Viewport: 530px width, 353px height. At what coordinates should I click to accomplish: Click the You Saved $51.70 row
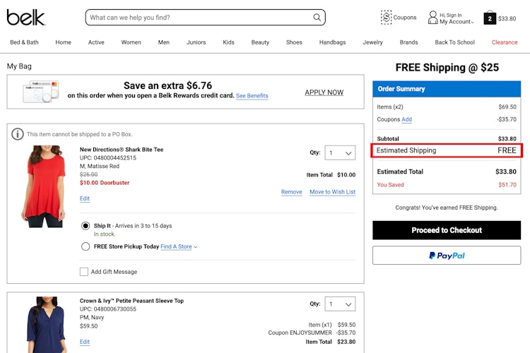[447, 185]
